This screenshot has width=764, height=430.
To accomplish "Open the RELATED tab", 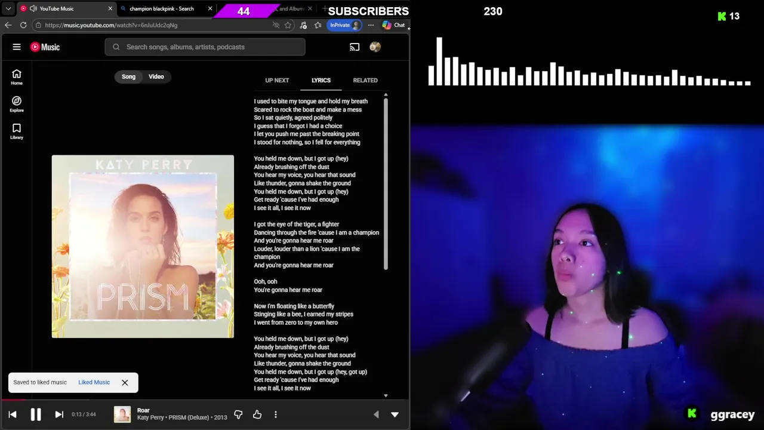I will pos(365,80).
